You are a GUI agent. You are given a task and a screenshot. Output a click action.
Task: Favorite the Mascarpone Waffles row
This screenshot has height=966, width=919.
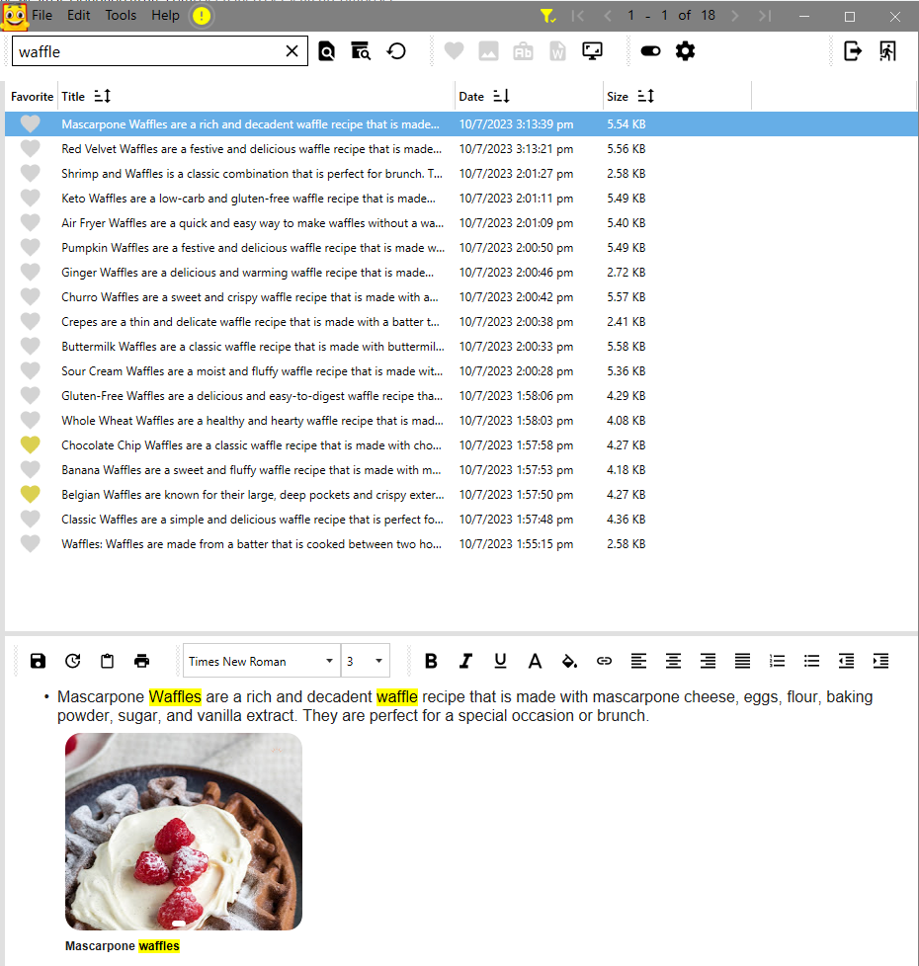click(31, 123)
